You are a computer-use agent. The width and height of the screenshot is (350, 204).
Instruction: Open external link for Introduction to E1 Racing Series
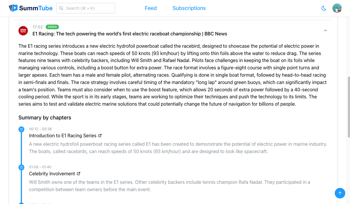click(100, 136)
